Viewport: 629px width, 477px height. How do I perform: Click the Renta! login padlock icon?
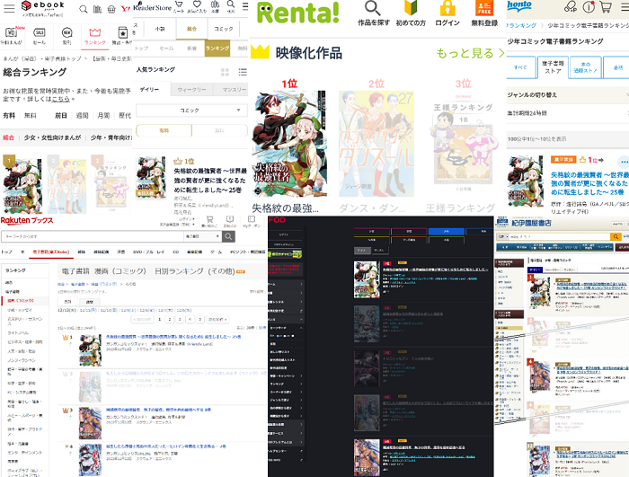pos(447,8)
